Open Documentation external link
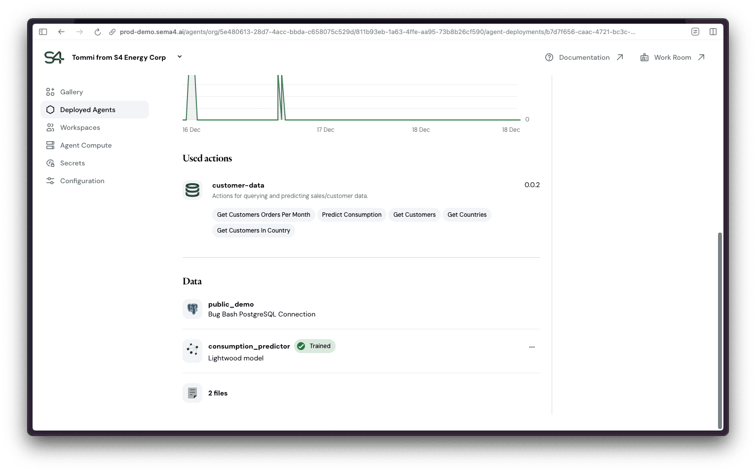The height and width of the screenshot is (472, 756). pyautogui.click(x=584, y=57)
